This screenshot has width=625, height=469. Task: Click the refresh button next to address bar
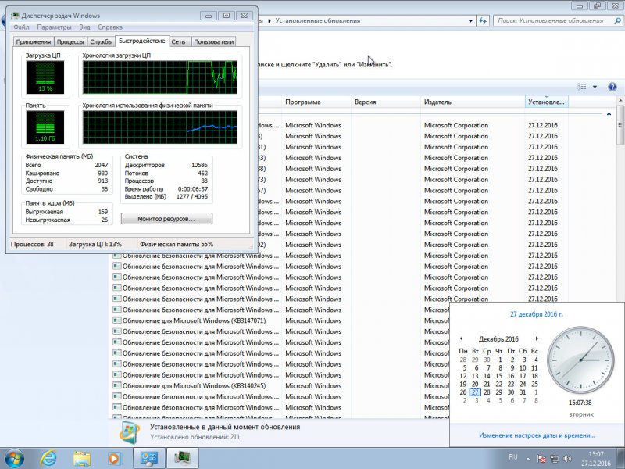[x=483, y=21]
